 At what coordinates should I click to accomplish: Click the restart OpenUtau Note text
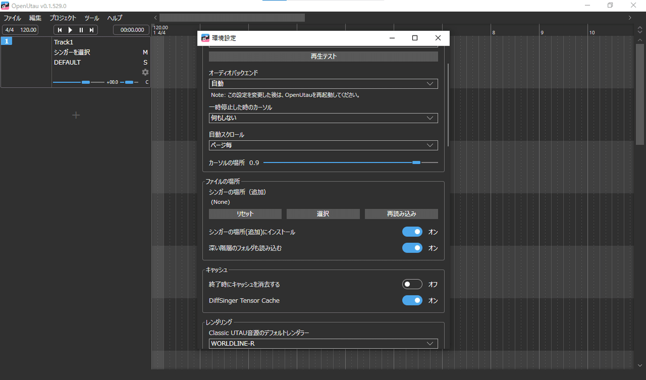[285, 95]
